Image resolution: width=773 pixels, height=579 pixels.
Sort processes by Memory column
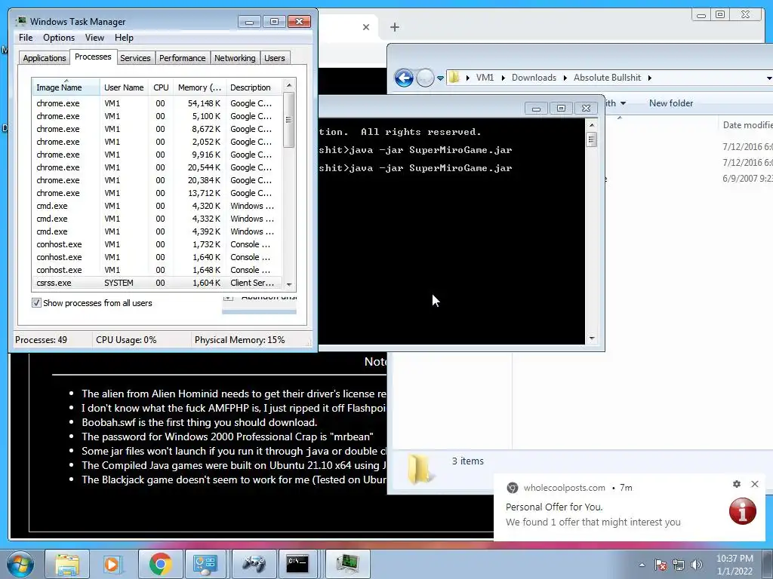(x=199, y=87)
